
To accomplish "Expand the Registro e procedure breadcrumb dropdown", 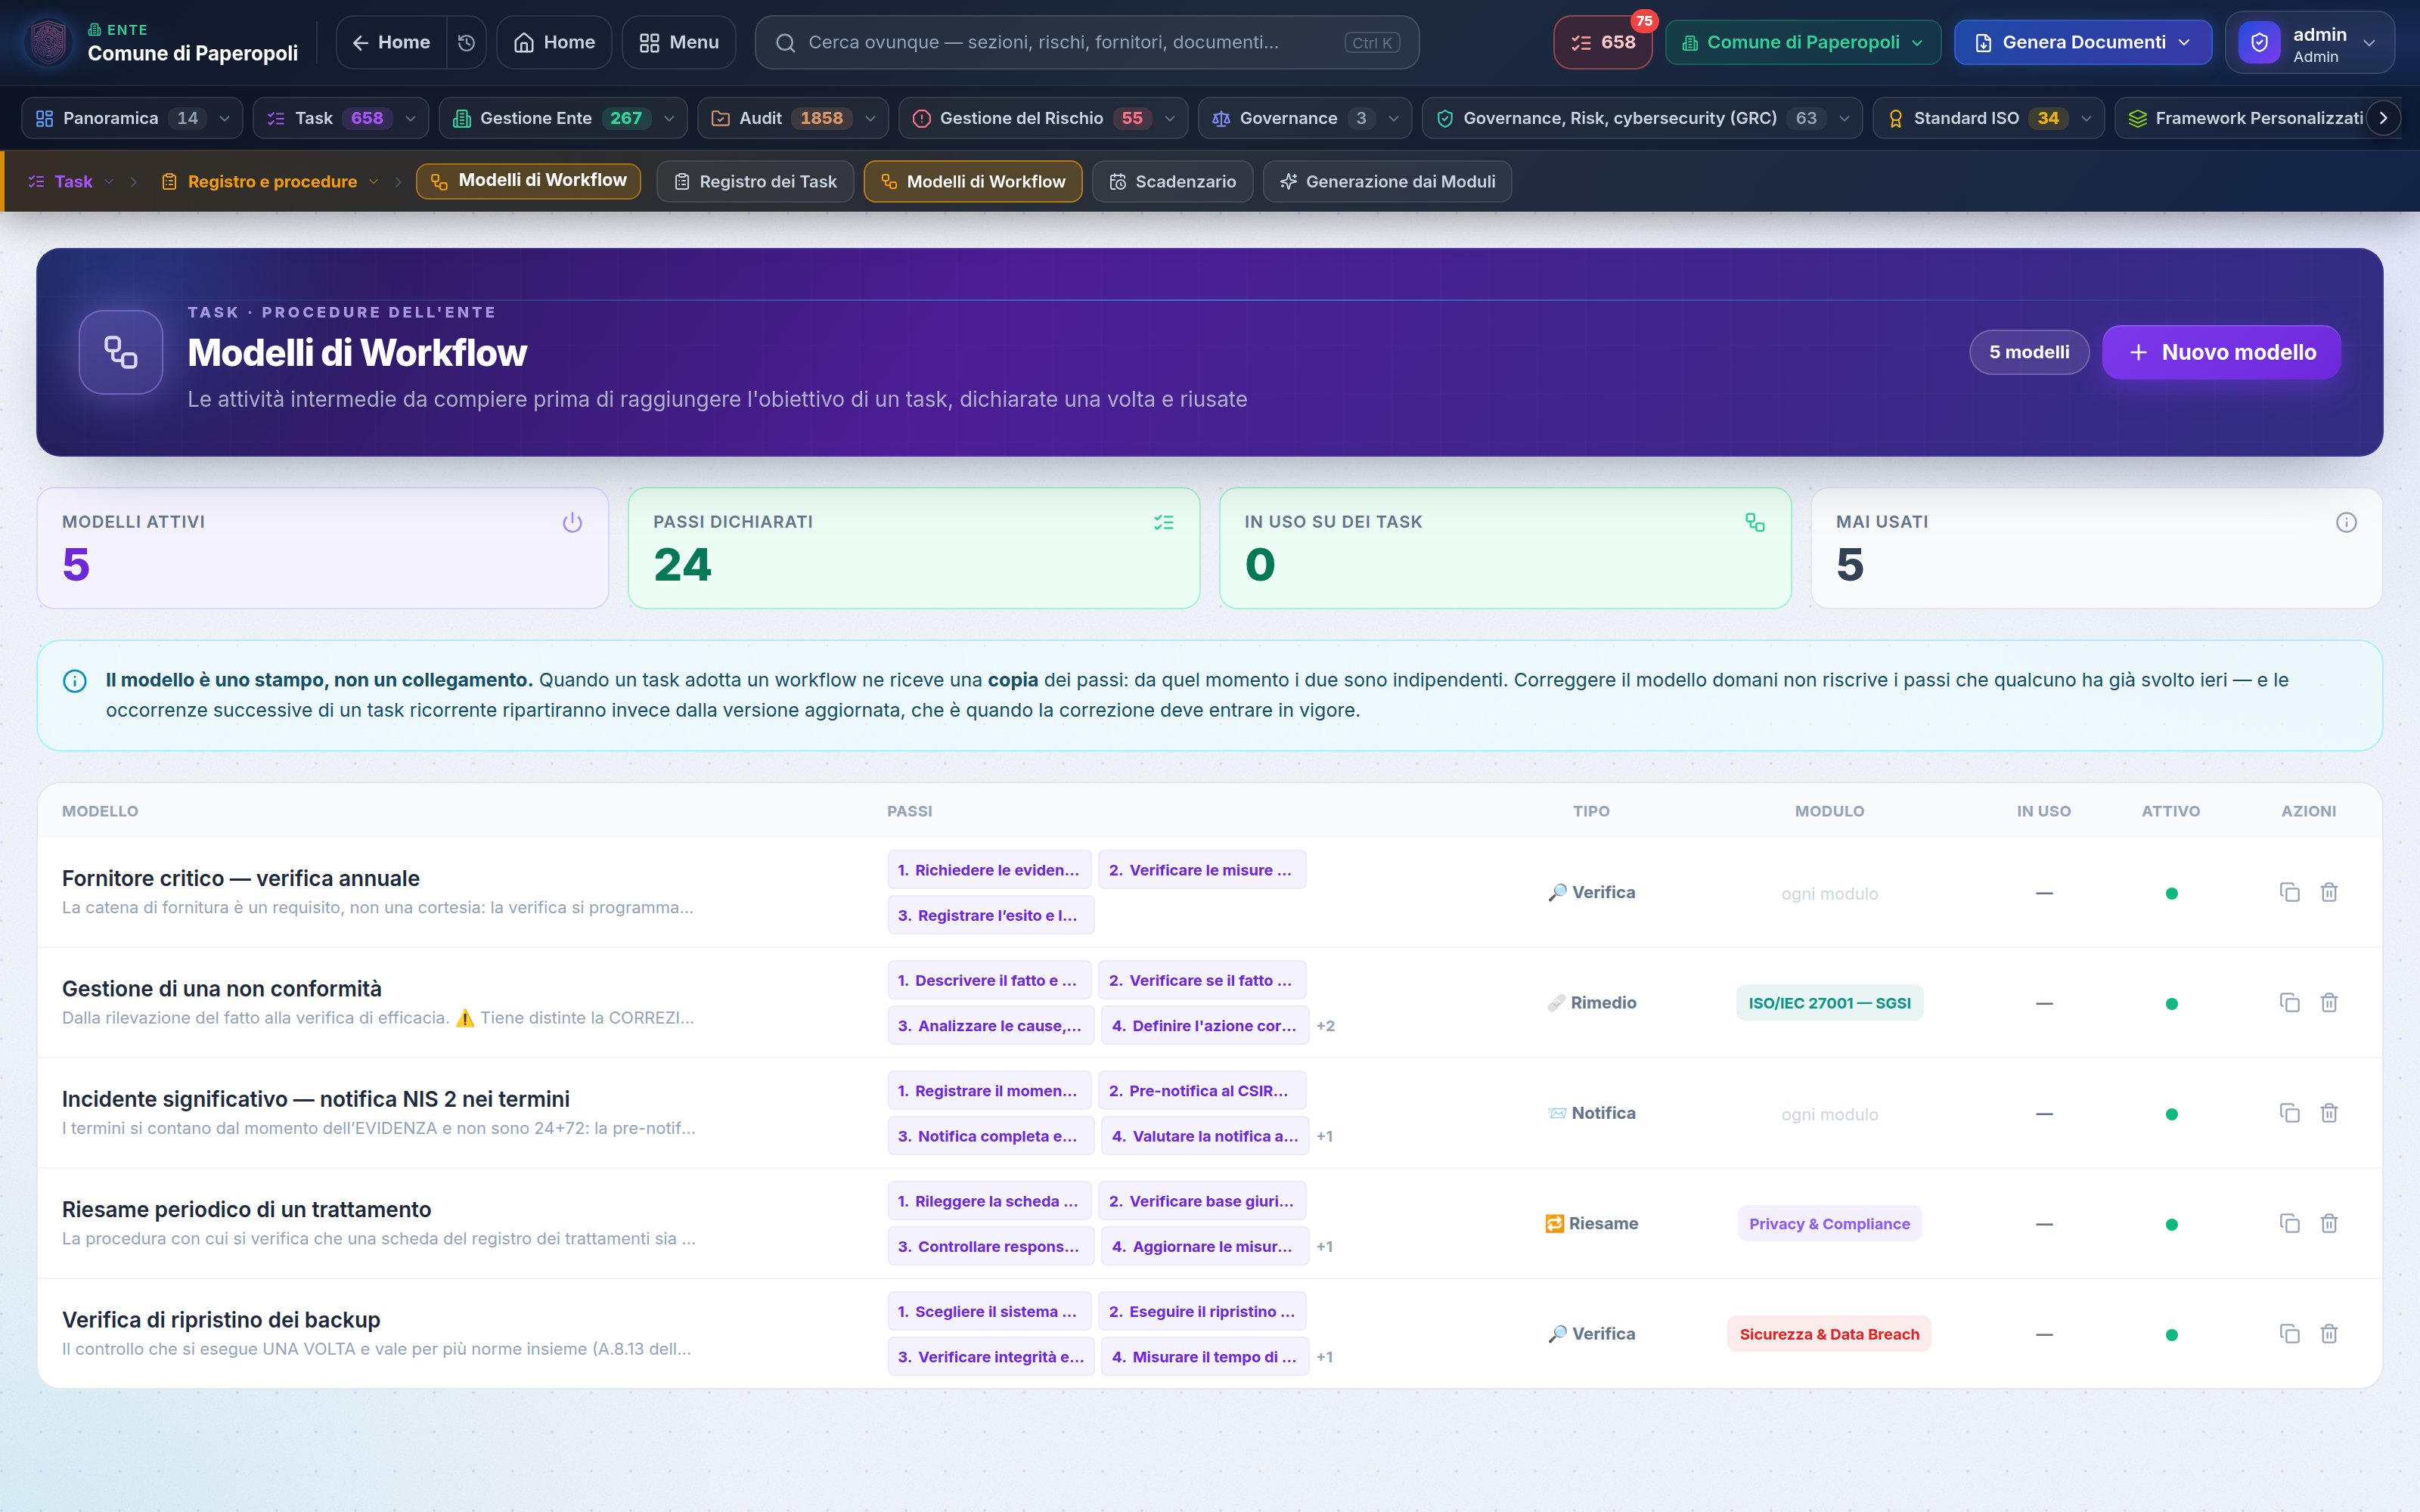I will point(373,181).
